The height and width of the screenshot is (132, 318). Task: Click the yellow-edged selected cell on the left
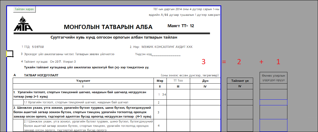(10, 54)
